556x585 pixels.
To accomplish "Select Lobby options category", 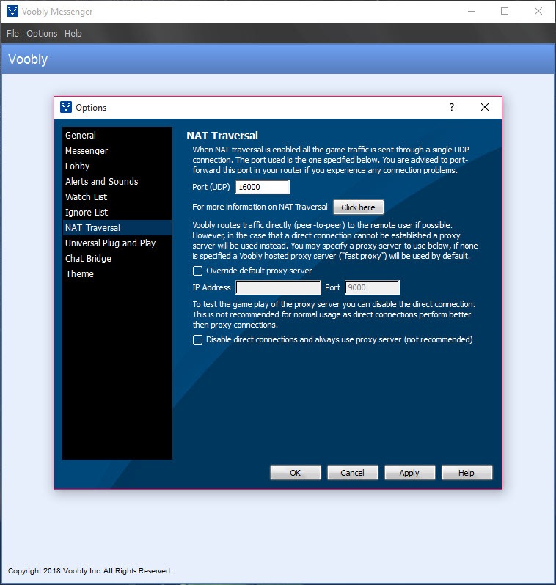I will click(117, 166).
